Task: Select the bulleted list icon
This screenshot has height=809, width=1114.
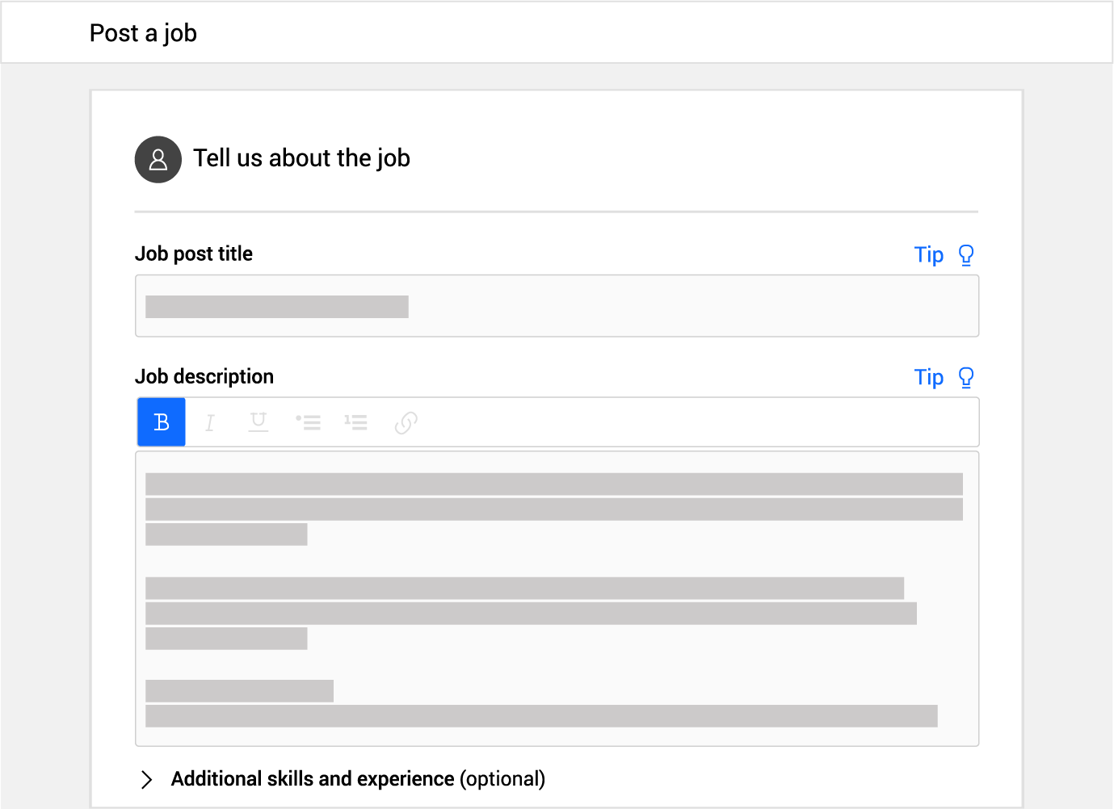Action: pos(309,421)
